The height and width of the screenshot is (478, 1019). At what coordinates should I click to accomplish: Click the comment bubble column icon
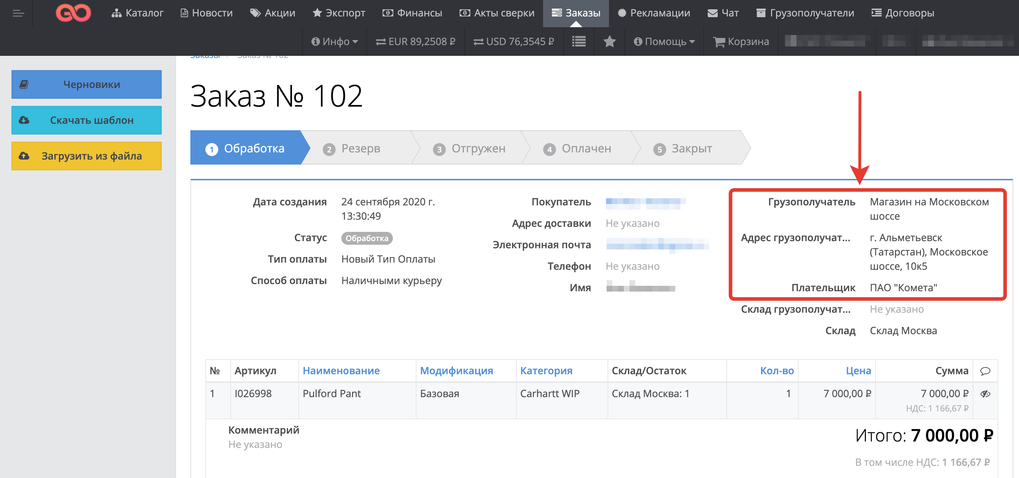pyautogui.click(x=985, y=371)
